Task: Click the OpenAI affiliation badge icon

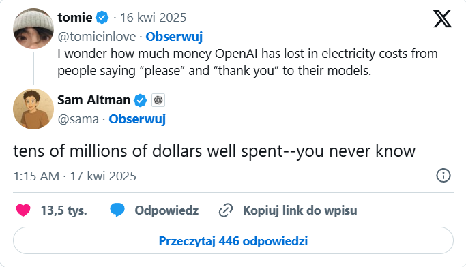Action: coord(158,100)
